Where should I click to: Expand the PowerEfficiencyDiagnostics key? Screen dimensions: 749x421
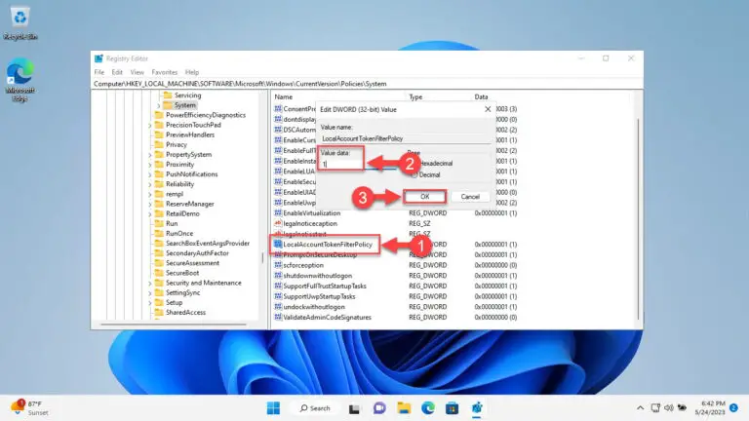click(x=152, y=115)
